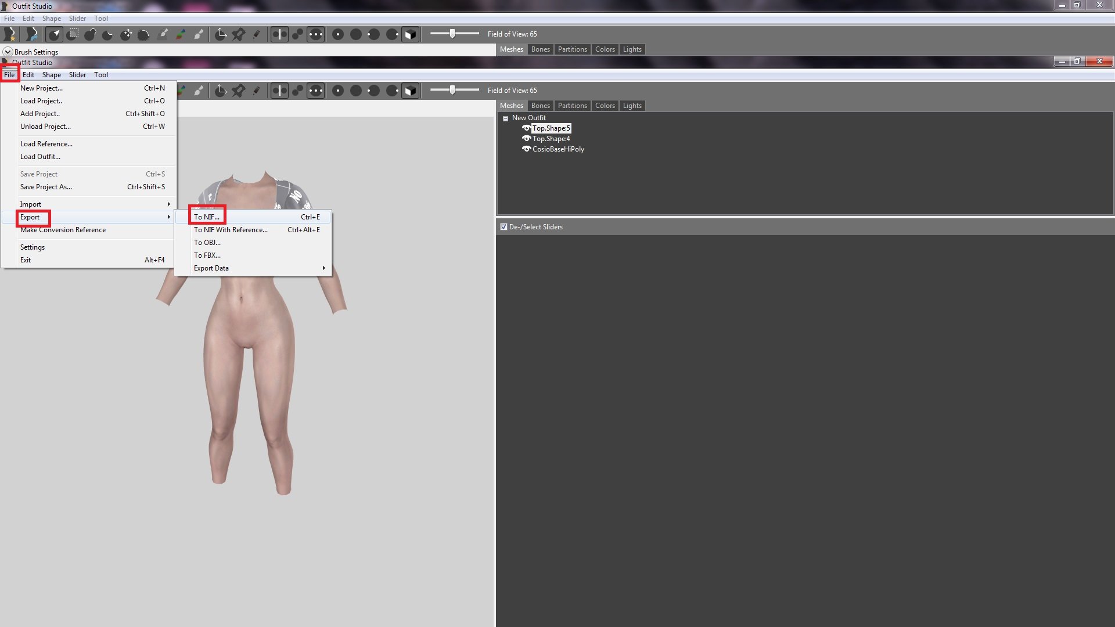The height and width of the screenshot is (627, 1115).
Task: Open the Import submenu
Action: pos(88,204)
